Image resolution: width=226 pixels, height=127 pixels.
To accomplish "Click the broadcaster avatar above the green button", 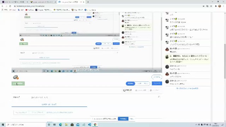I will (16, 77).
